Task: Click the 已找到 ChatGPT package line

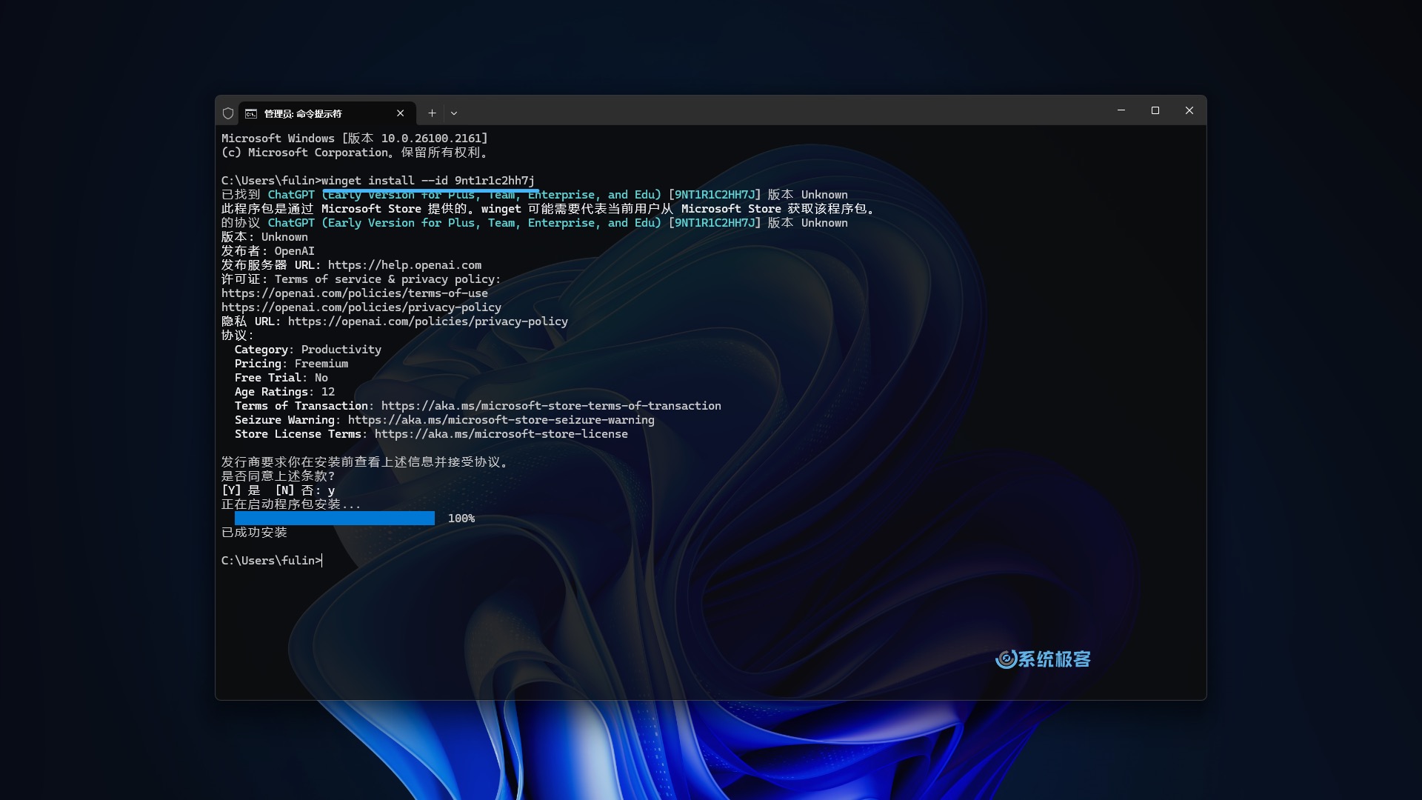Action: click(x=535, y=195)
